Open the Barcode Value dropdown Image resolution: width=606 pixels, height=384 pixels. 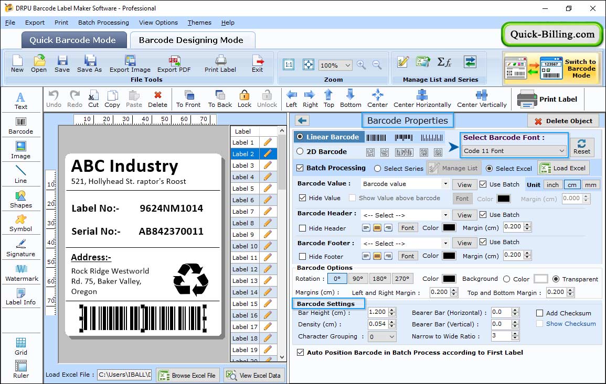(x=445, y=184)
